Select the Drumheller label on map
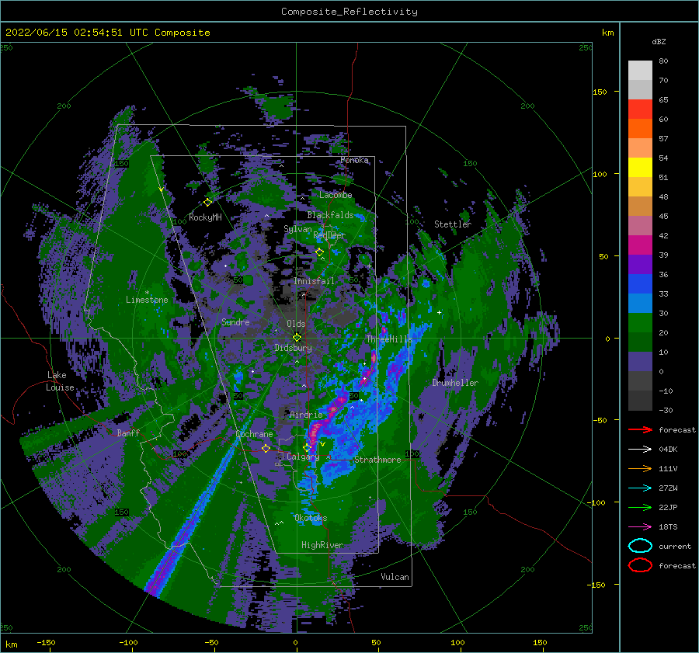The image size is (699, 653). pyautogui.click(x=455, y=383)
